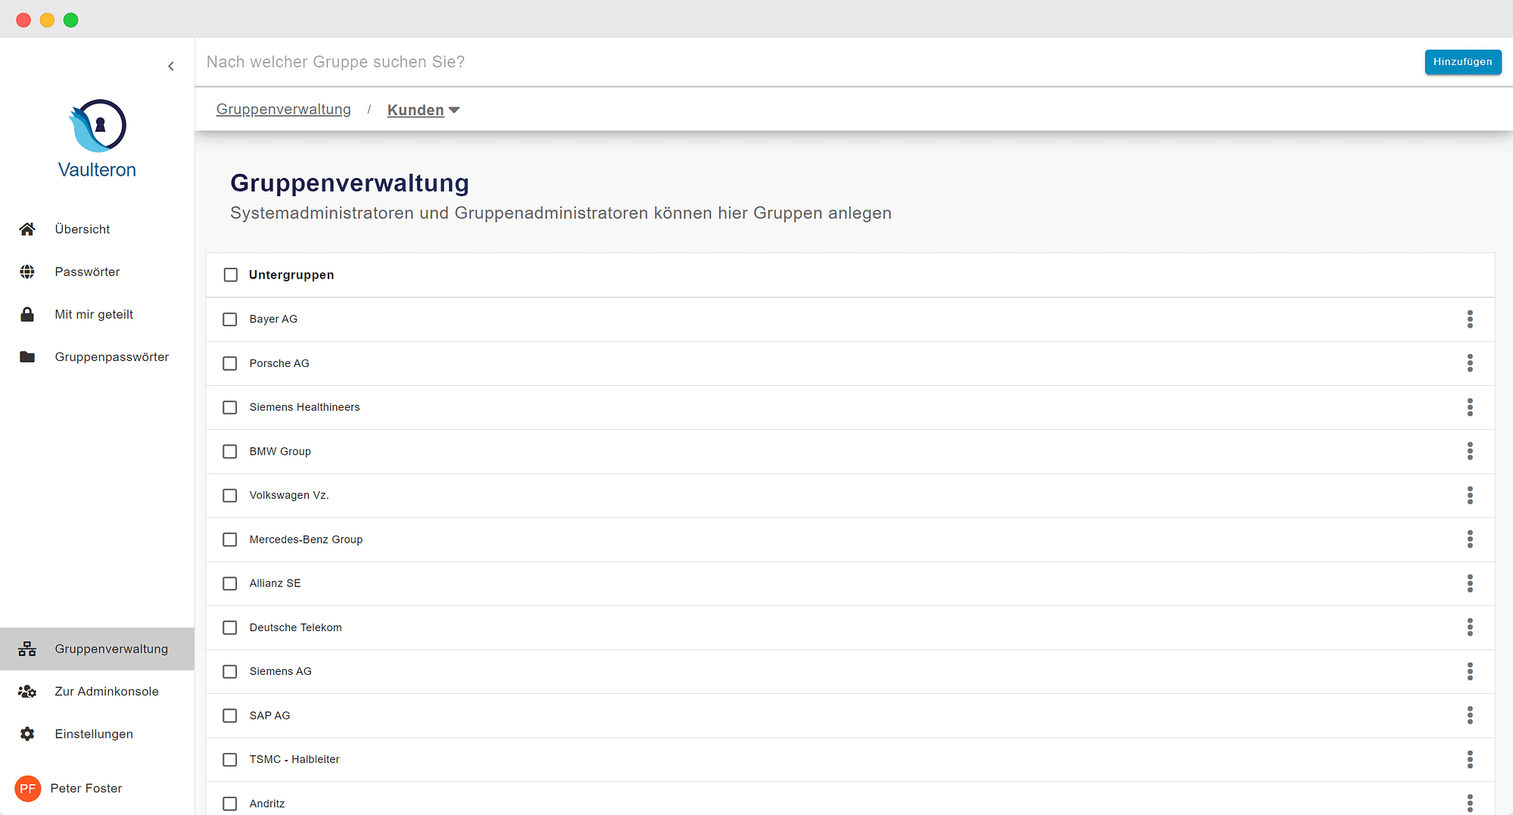Go to Passwörter in the sidebar
The height and width of the screenshot is (815, 1513).
click(x=97, y=272)
